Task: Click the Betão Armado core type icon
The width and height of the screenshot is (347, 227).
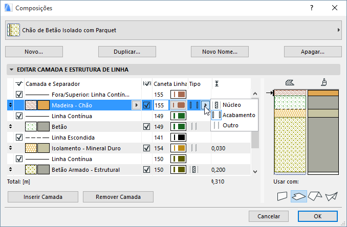Action: click(194, 170)
